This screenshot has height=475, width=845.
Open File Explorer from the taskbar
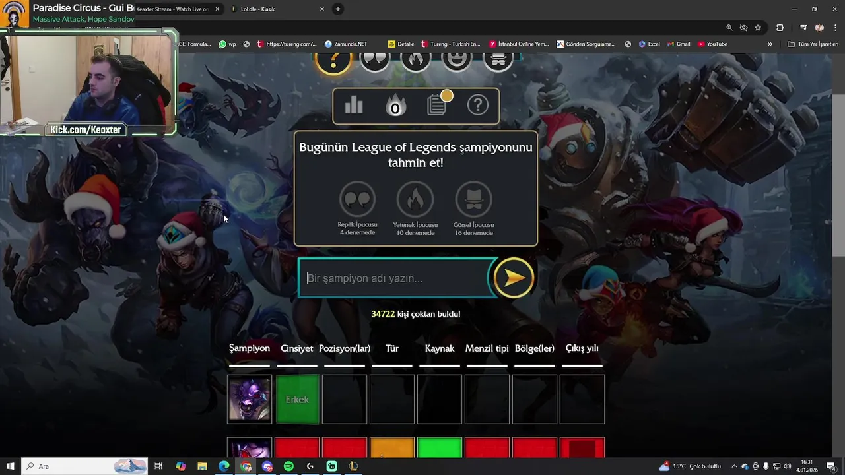pos(203,466)
